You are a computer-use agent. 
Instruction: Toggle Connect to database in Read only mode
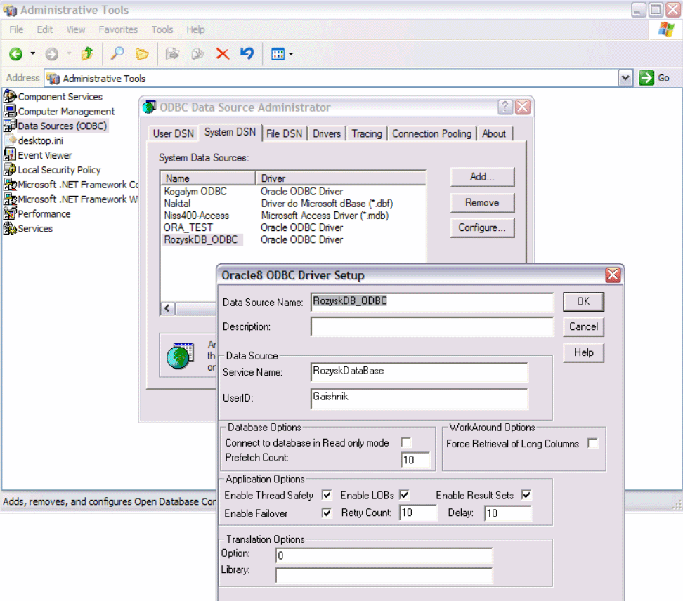tap(406, 442)
